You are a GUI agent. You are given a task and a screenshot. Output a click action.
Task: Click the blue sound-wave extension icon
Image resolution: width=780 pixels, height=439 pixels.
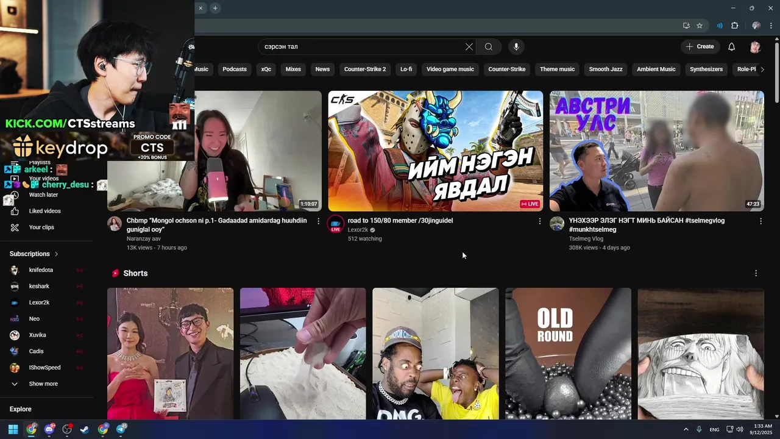[x=720, y=26]
